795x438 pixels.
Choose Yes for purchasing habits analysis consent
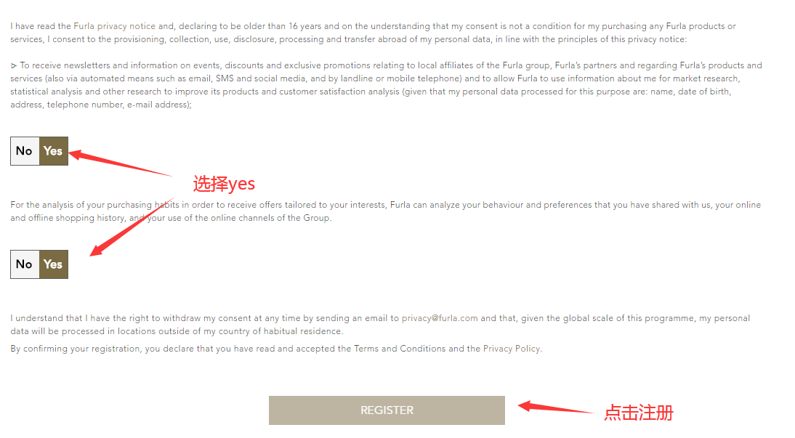(x=53, y=264)
